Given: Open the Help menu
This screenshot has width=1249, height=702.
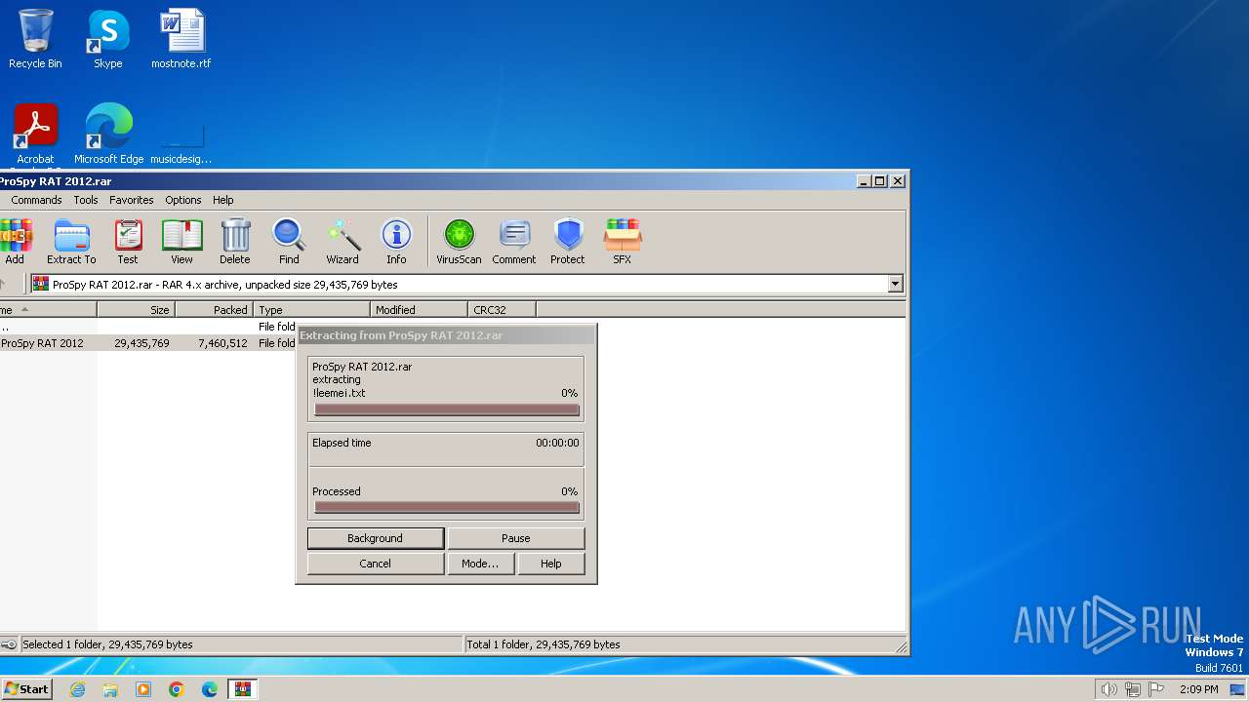Looking at the screenshot, I should (223, 200).
